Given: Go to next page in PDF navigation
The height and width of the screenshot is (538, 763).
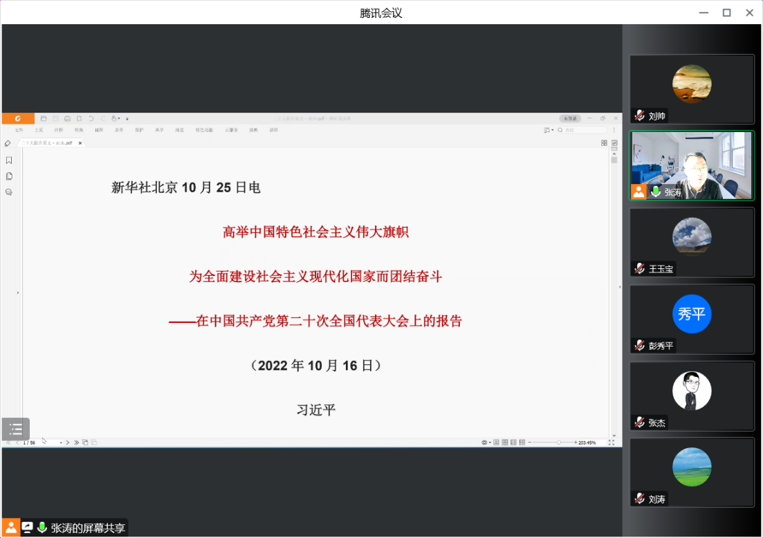Looking at the screenshot, I should [x=67, y=443].
